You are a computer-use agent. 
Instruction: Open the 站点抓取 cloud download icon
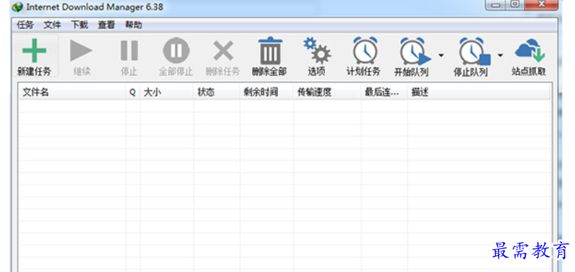coord(530,50)
